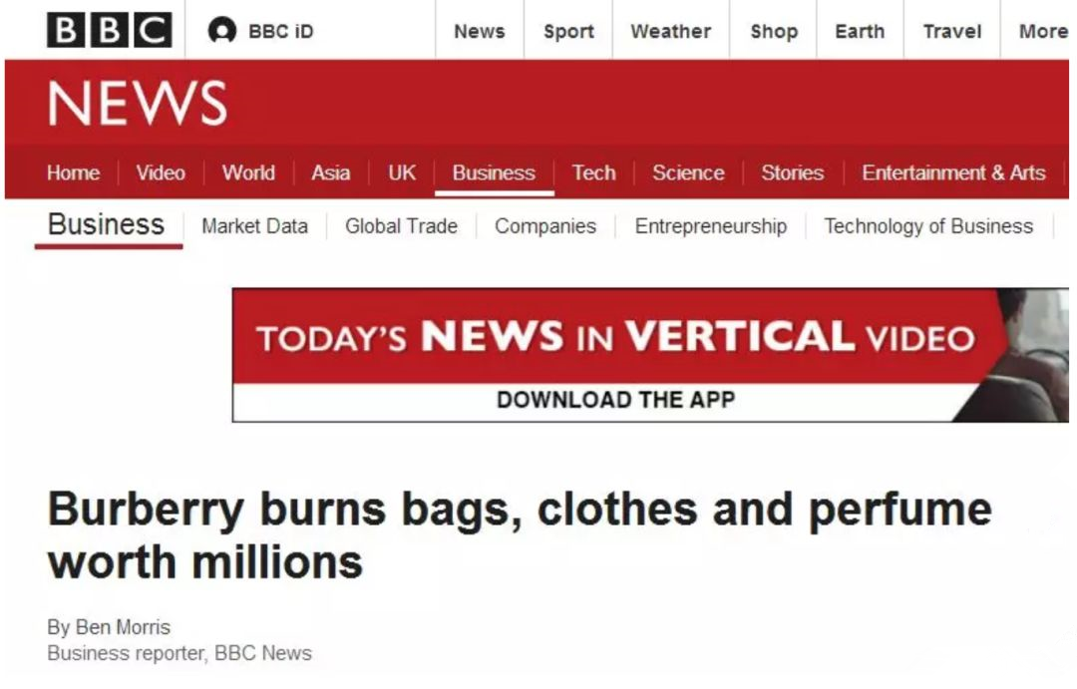Open the Video news tab

tap(160, 172)
